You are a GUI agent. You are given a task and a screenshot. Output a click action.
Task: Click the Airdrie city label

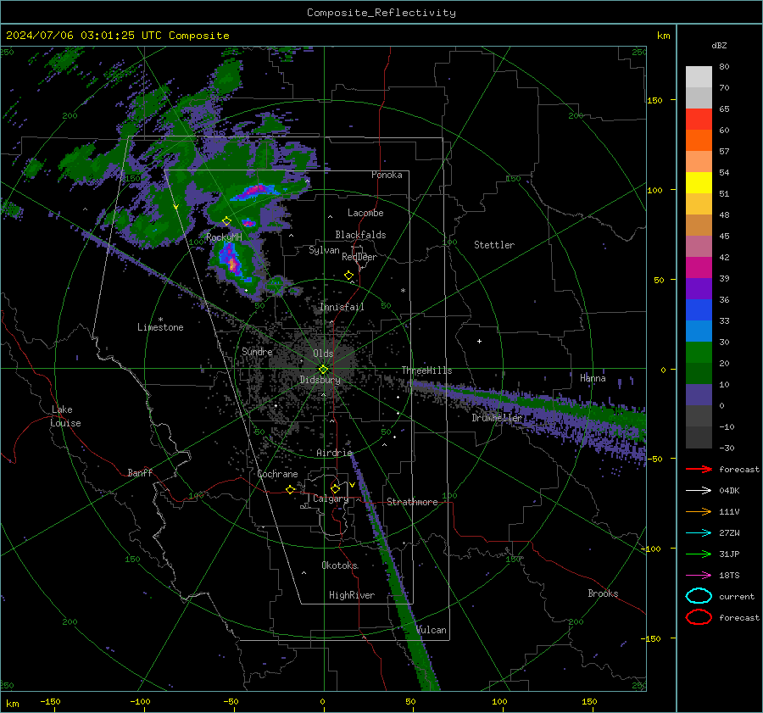pos(334,453)
